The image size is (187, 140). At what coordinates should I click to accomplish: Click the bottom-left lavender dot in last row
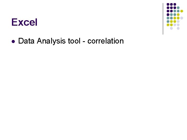(x=171, y=28)
